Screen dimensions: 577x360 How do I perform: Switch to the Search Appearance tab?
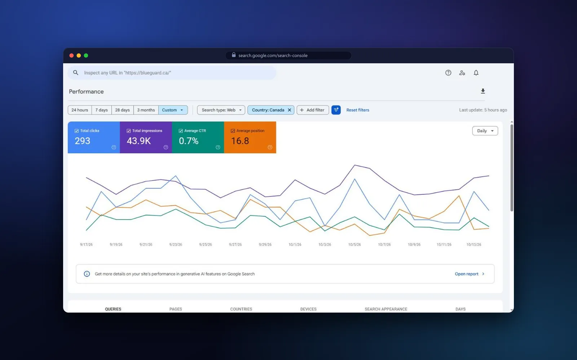click(386, 309)
